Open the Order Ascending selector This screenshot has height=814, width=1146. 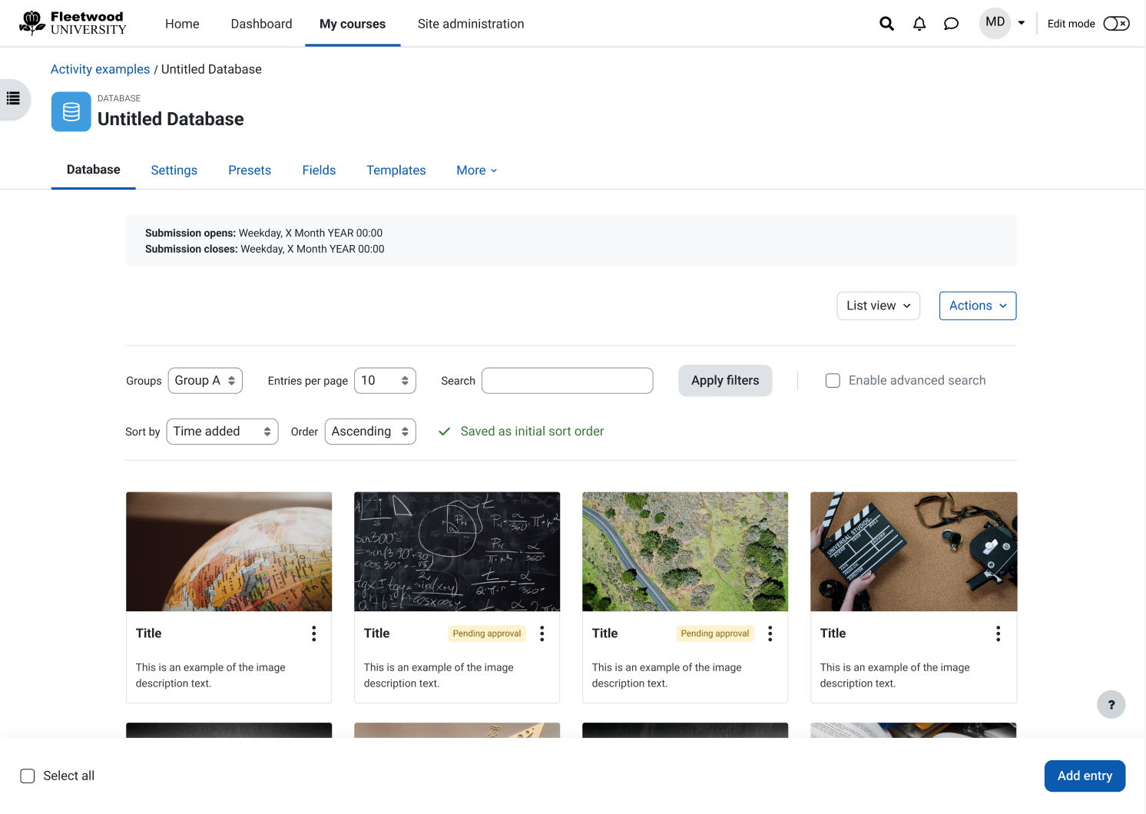coord(370,432)
